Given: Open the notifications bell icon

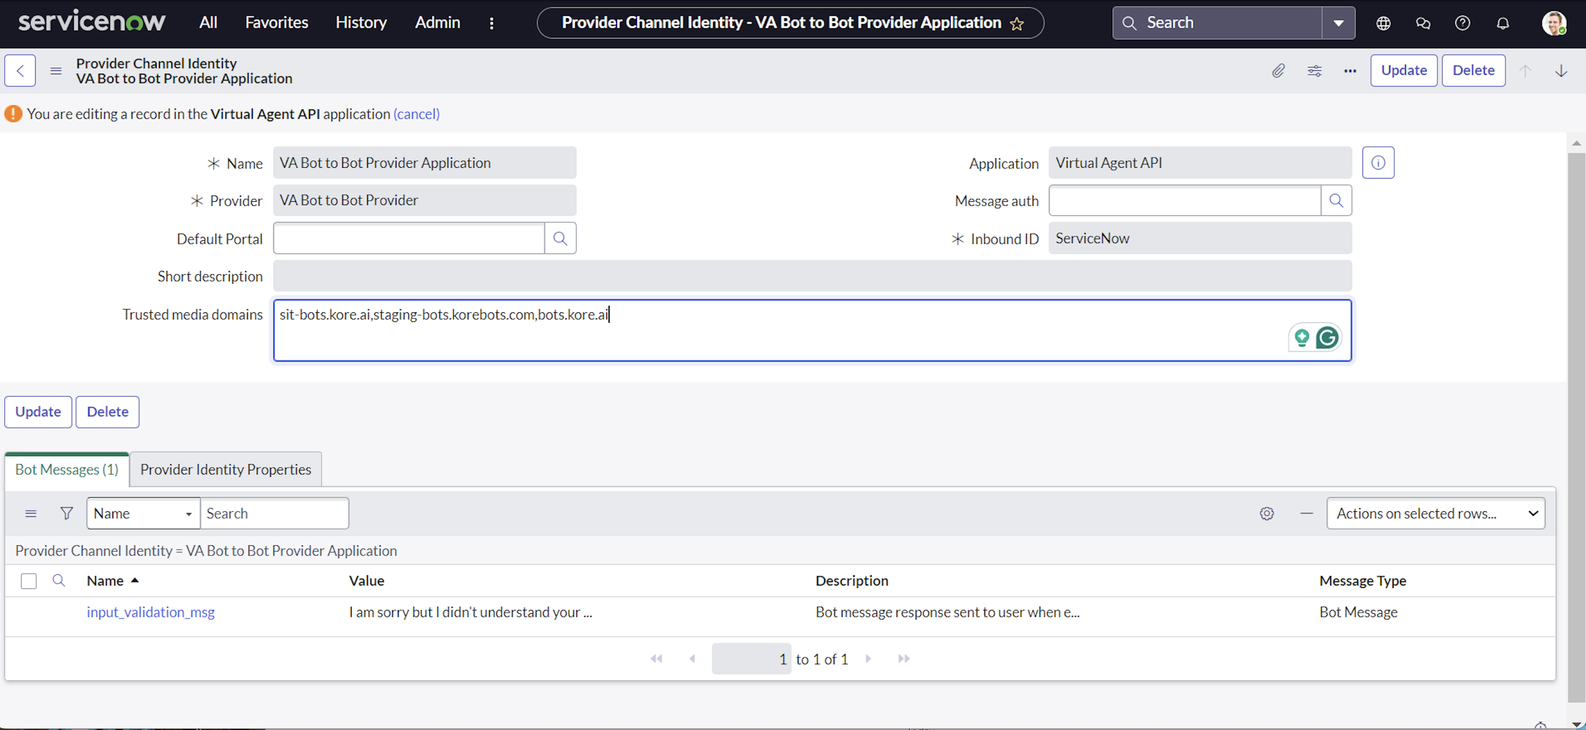Looking at the screenshot, I should click(x=1502, y=23).
